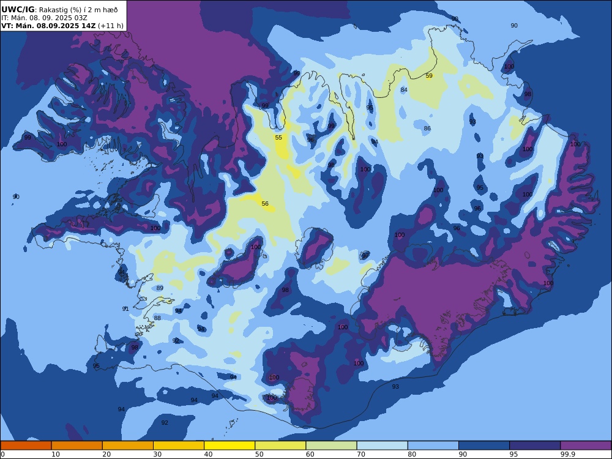The width and height of the screenshot is (612, 459).
Task: Pick the pale green 60–70 legend swatch
Action: click(331, 446)
